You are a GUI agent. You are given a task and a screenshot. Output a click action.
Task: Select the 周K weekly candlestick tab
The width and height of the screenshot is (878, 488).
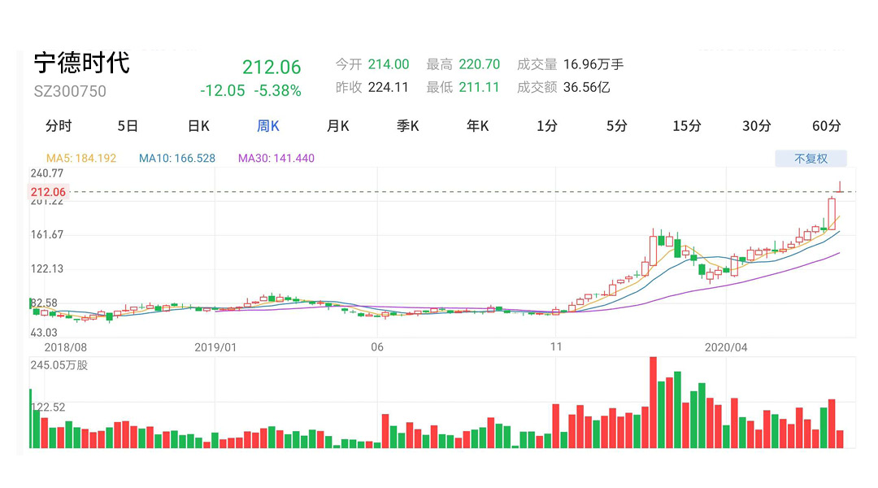point(267,126)
